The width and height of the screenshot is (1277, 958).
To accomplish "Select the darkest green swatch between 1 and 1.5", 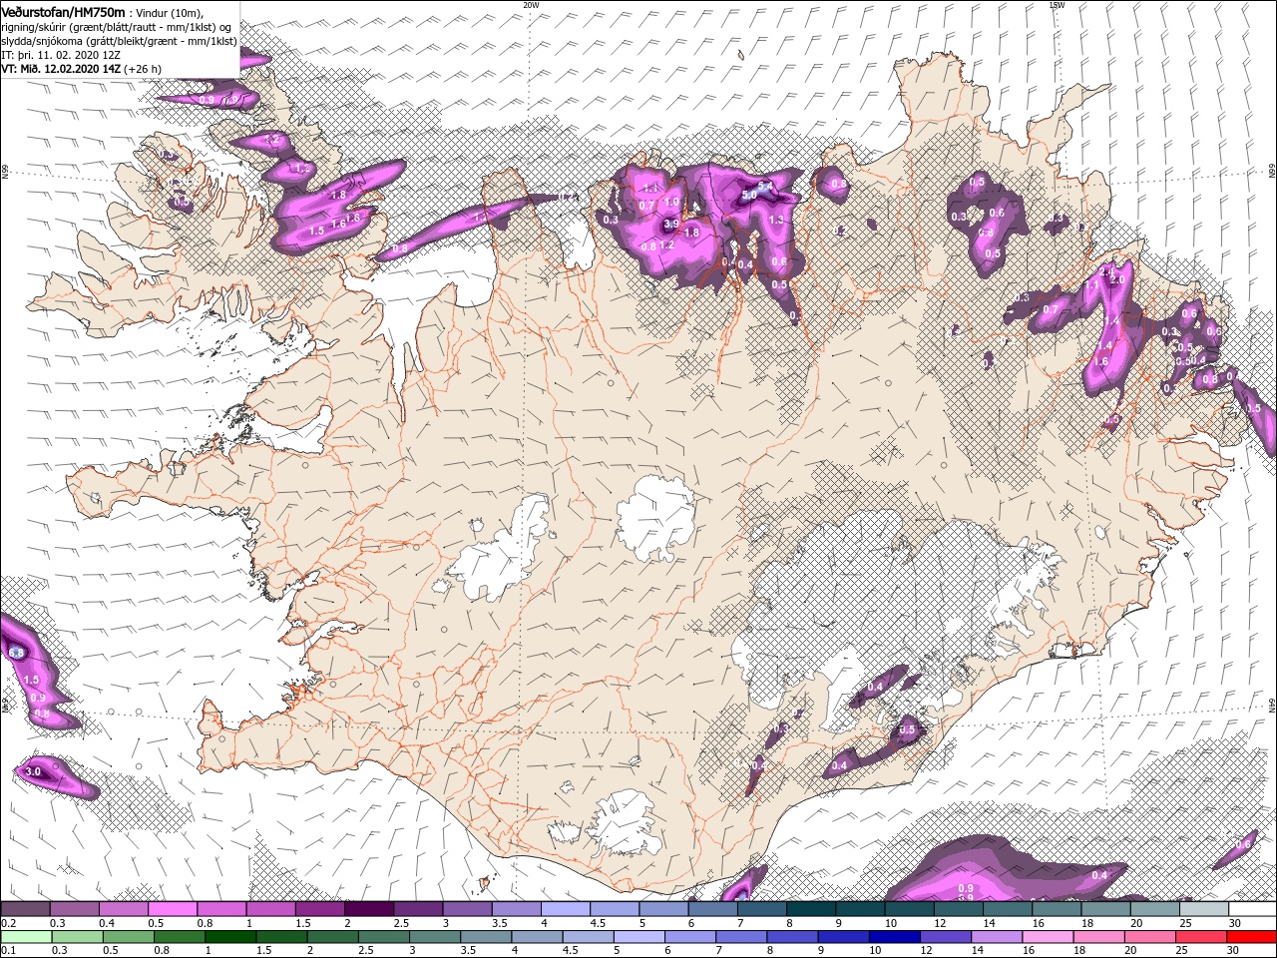I will click(229, 937).
